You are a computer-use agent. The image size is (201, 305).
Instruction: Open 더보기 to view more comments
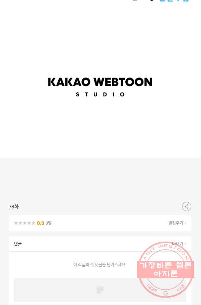pos(178,243)
